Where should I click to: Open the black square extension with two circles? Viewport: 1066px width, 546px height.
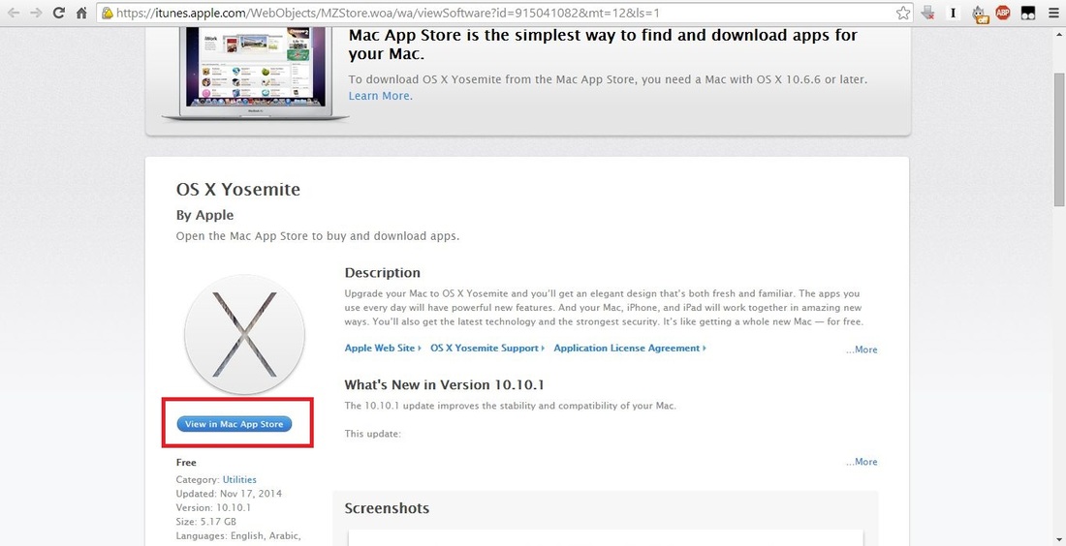click(x=1028, y=13)
